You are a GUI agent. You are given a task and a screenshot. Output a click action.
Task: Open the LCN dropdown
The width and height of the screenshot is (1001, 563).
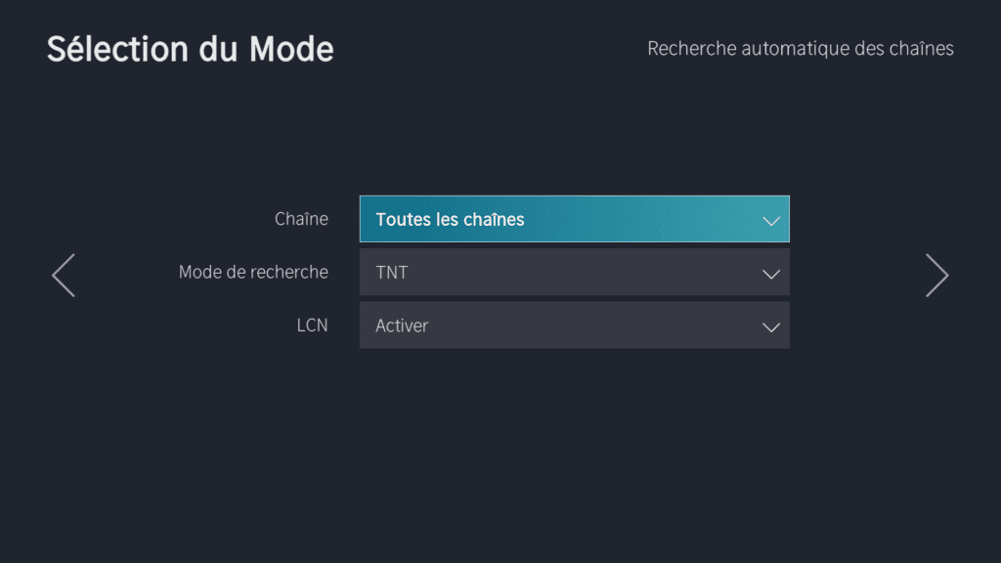pyautogui.click(x=574, y=325)
